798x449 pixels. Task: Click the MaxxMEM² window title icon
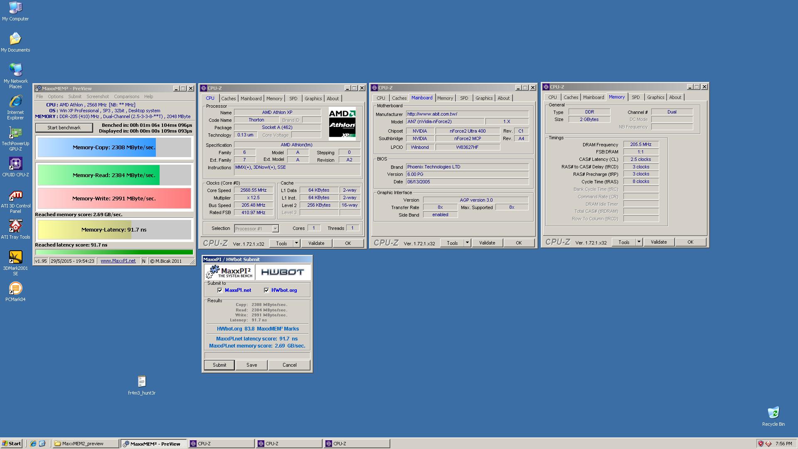38,89
